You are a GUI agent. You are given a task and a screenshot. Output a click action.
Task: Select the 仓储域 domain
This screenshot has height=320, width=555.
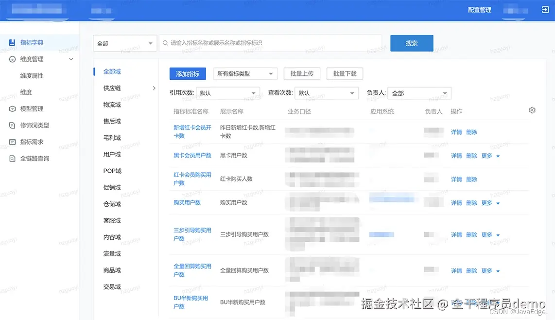[112, 204]
